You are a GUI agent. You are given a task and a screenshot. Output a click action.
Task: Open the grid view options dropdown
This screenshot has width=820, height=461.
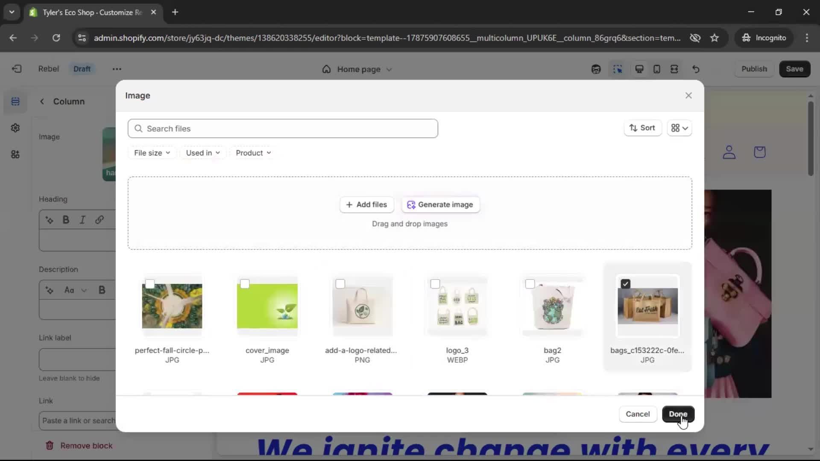679,128
